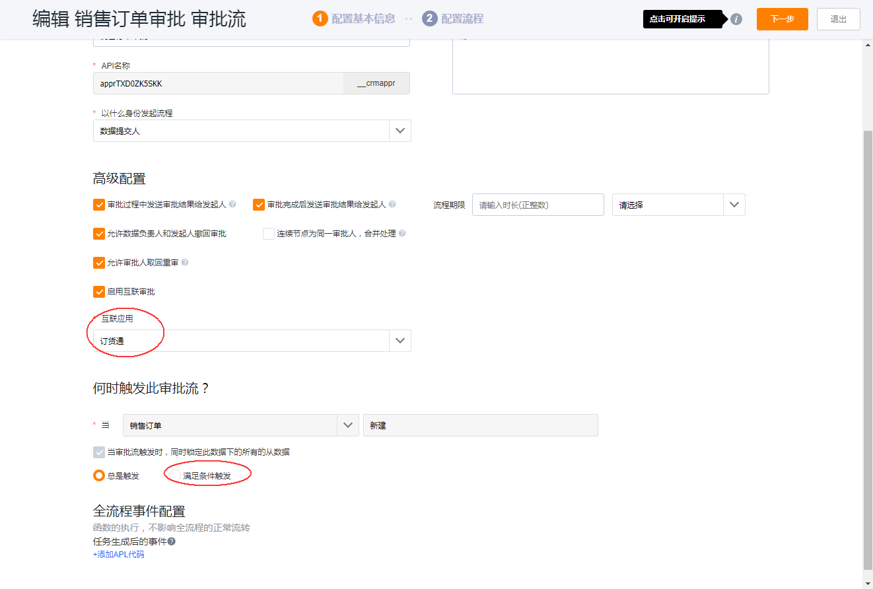Toggle 审批过程中发送审批结果给发起人 checkbox
The height and width of the screenshot is (589, 873).
[x=99, y=205]
